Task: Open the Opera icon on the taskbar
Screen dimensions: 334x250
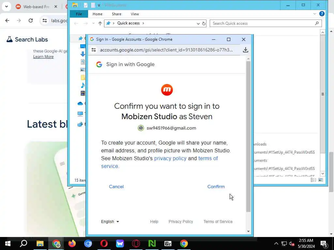Action: click(x=104, y=243)
